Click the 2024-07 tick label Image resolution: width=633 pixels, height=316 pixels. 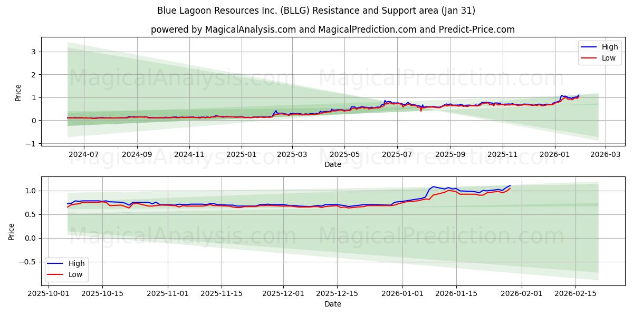point(83,153)
